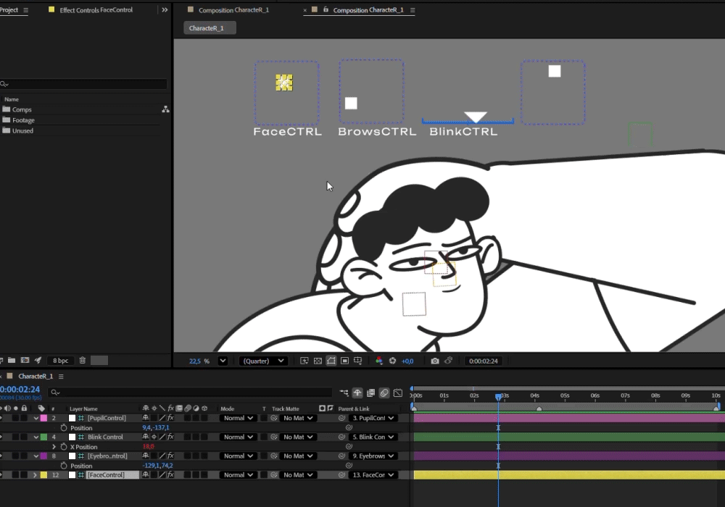Open Mode dropdown for Blink Control layer
Image resolution: width=725 pixels, height=507 pixels.
(239, 437)
